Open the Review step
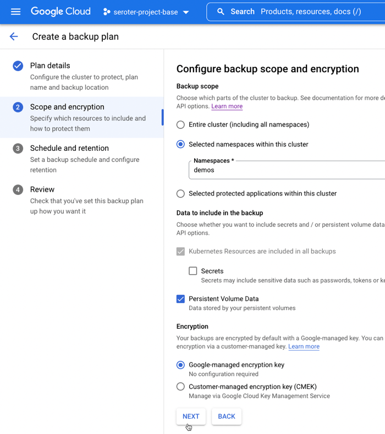Image resolution: width=385 pixels, height=434 pixels. 42,189
